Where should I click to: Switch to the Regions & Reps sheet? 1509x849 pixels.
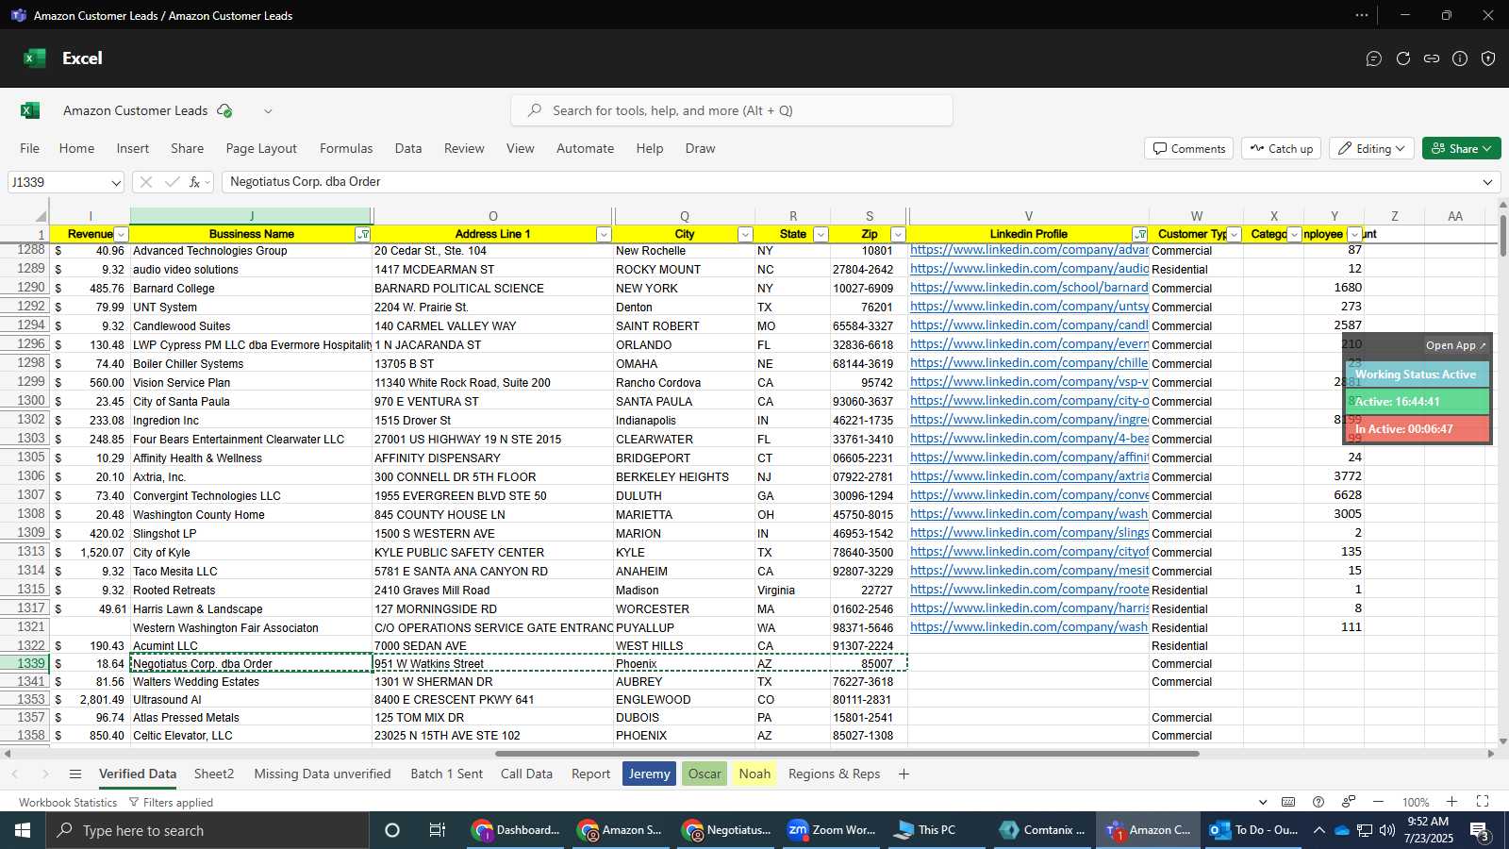pos(834,774)
